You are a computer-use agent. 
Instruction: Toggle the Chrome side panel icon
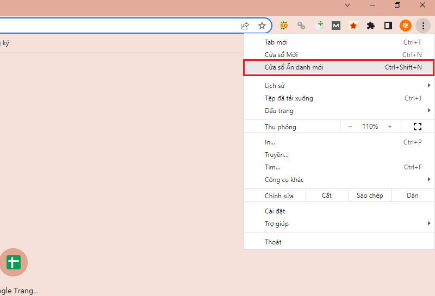(388, 26)
